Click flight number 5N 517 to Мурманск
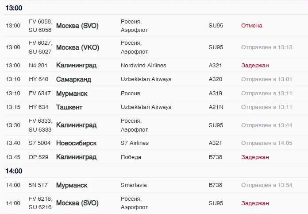This screenshot has height=214, width=308. [x=38, y=185]
